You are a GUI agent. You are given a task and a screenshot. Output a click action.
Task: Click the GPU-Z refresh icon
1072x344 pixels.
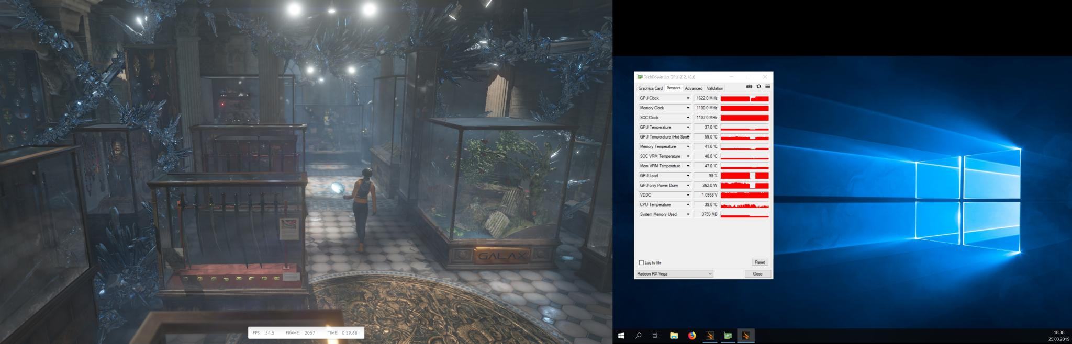(x=758, y=87)
